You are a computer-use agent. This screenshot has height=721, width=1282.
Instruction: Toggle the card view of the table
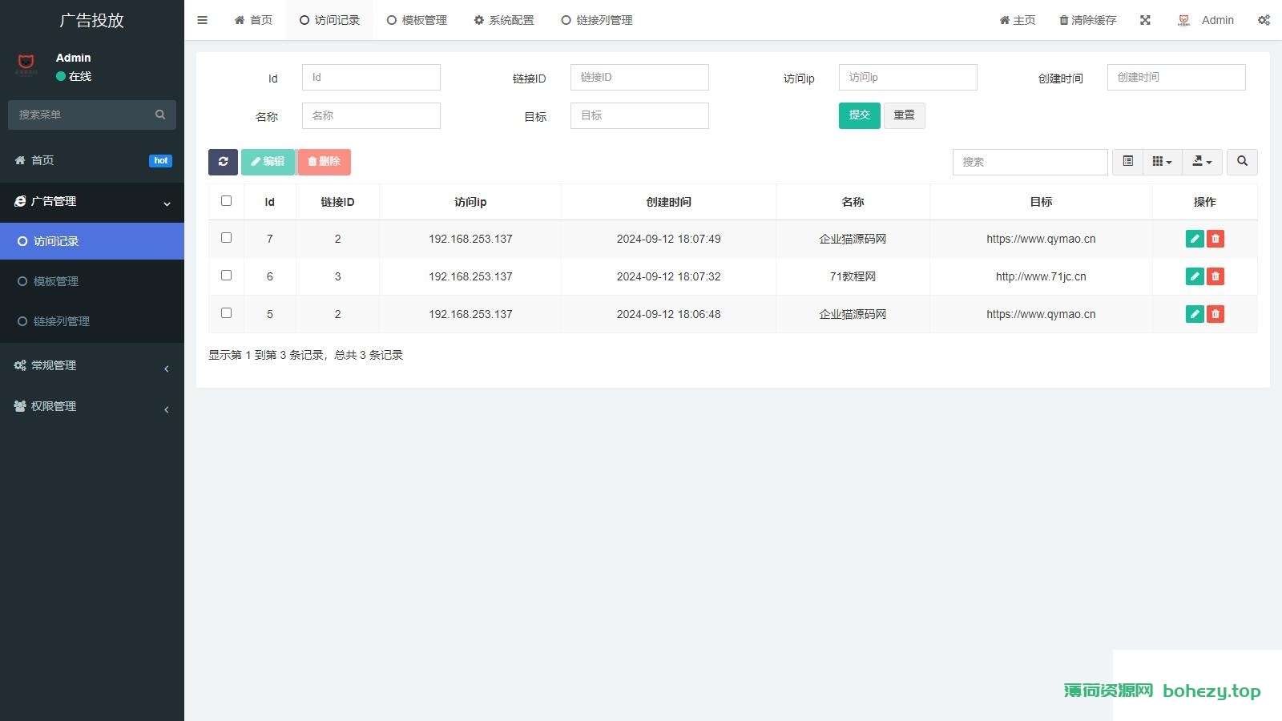[1127, 162]
